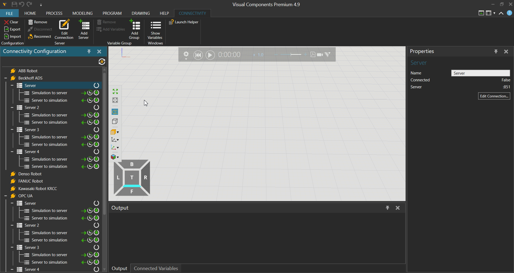Collapse the Beckhoff ADS group
This screenshot has height=273, width=514.
click(x=5, y=78)
